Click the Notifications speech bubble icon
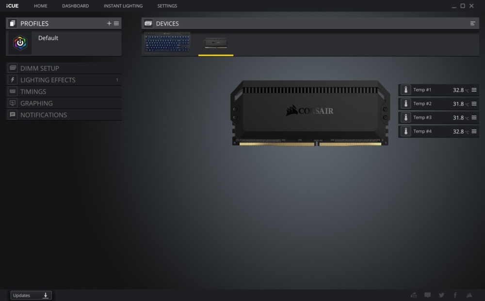485x301 pixels. [13, 115]
